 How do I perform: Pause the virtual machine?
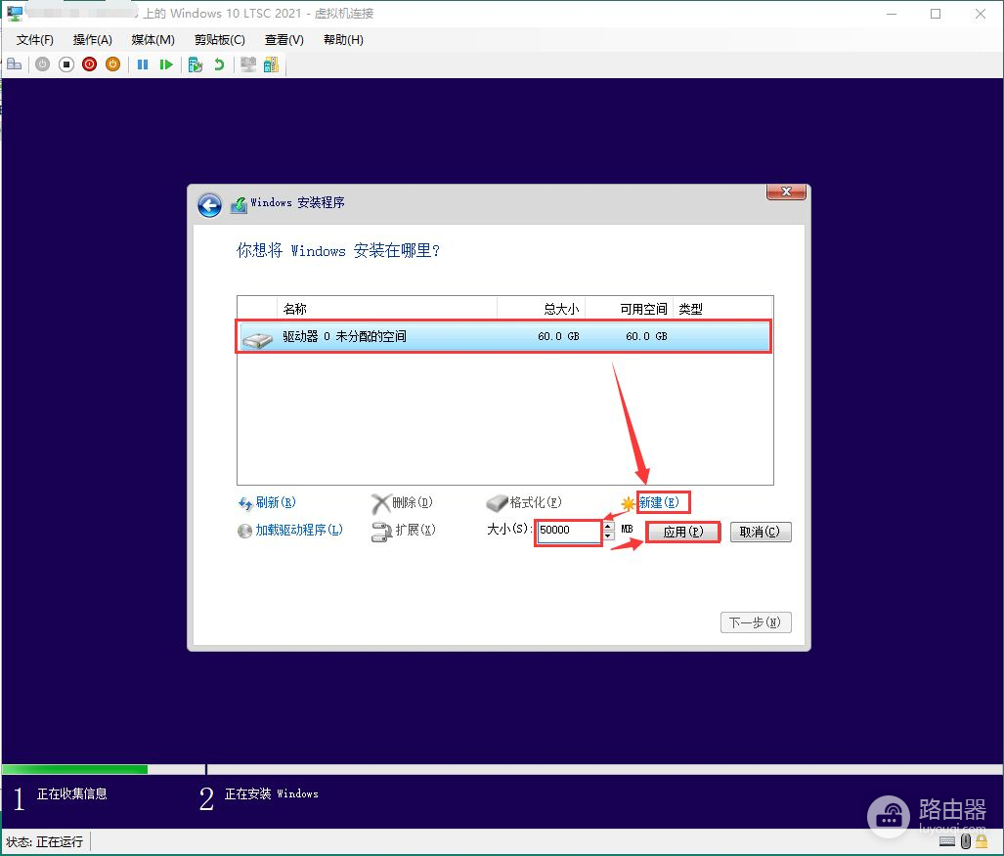(143, 64)
